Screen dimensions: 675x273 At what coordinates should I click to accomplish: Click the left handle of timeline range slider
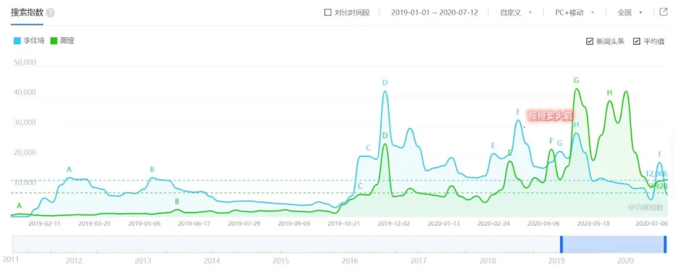(561, 244)
